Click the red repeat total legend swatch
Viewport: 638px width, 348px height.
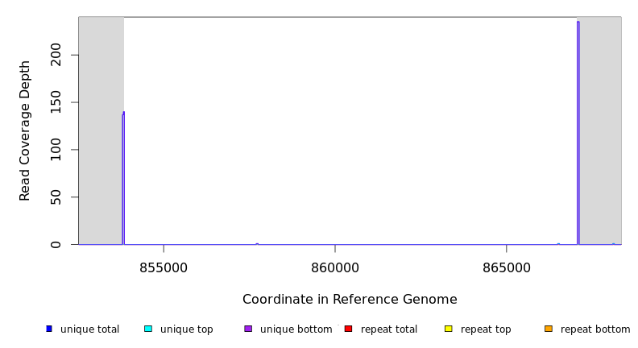click(348, 329)
